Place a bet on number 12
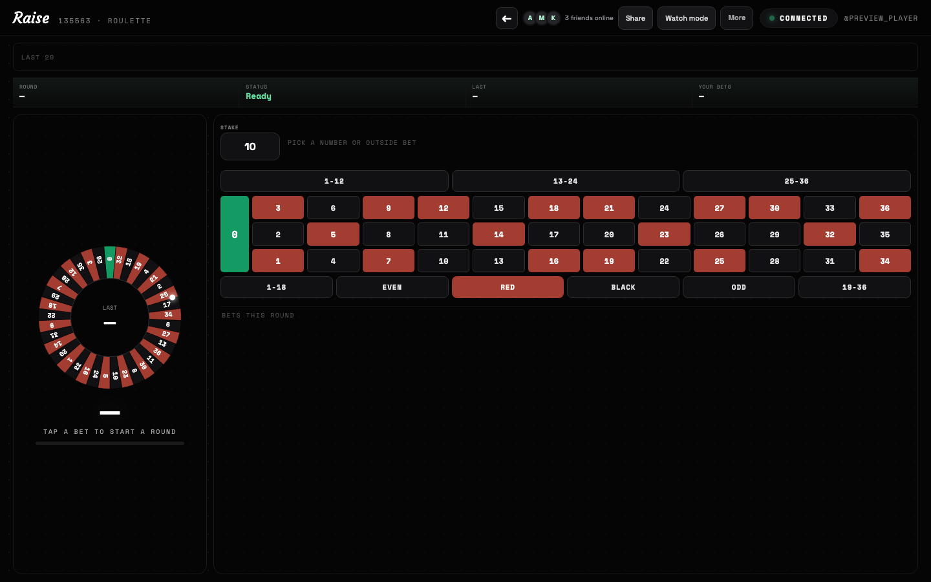Viewport: 931px width, 582px height. (444, 208)
